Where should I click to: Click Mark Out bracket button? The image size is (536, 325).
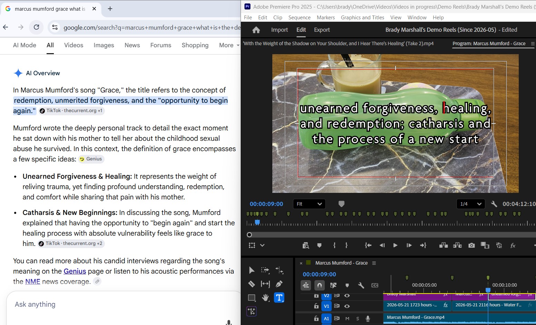coord(347,245)
